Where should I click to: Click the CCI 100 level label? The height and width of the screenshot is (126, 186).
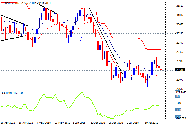178,96
